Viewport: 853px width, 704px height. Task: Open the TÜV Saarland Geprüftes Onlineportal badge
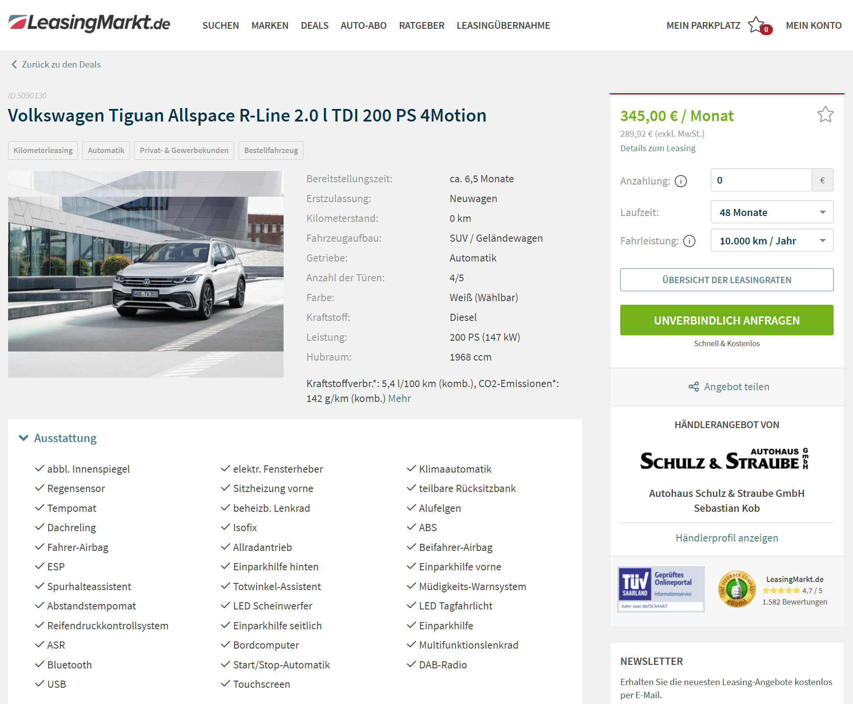pyautogui.click(x=661, y=589)
